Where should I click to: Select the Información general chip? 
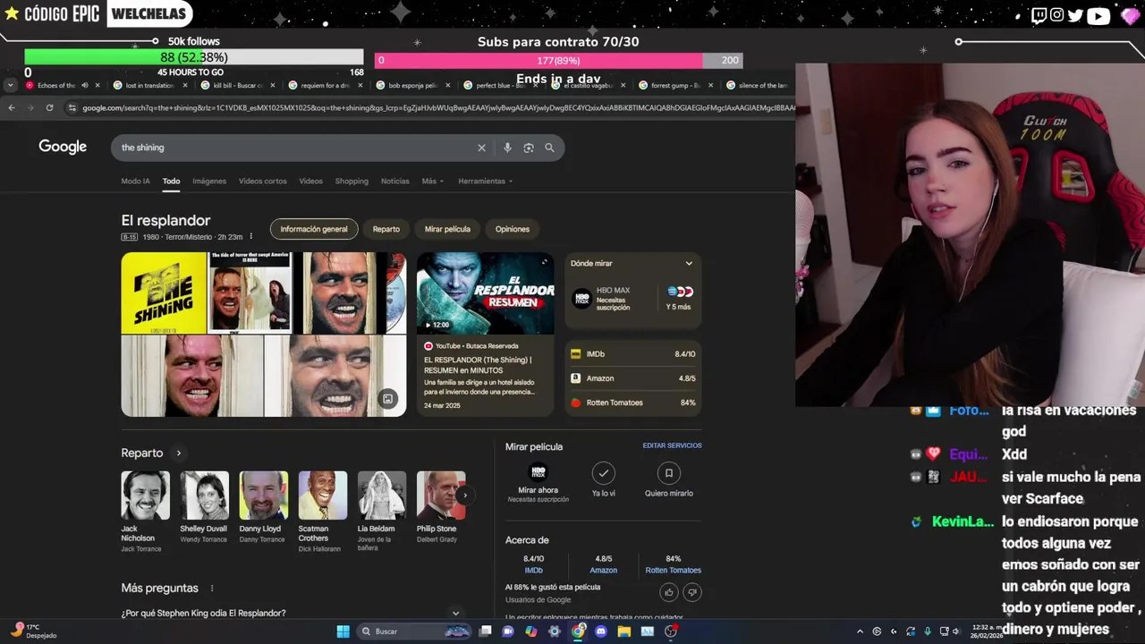314,229
